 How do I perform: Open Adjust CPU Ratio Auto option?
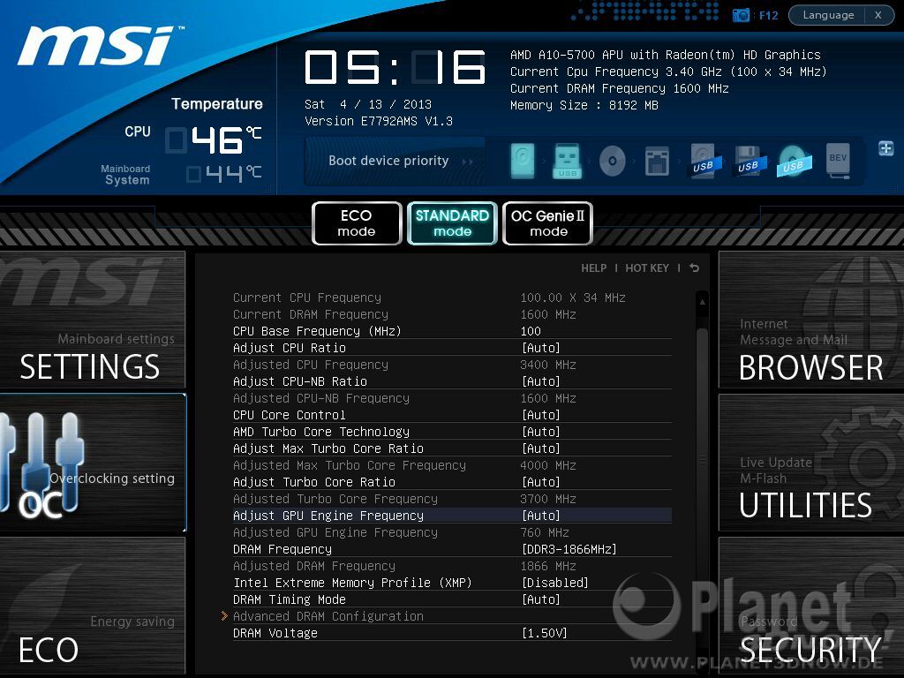pyautogui.click(x=541, y=348)
